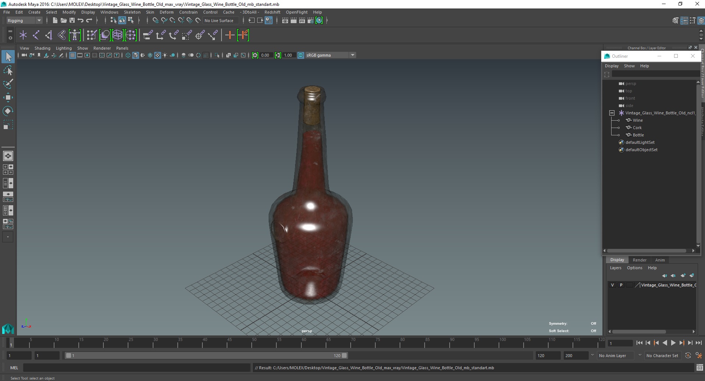Open Animation Preferences icon
705x381 pixels.
click(x=698, y=356)
